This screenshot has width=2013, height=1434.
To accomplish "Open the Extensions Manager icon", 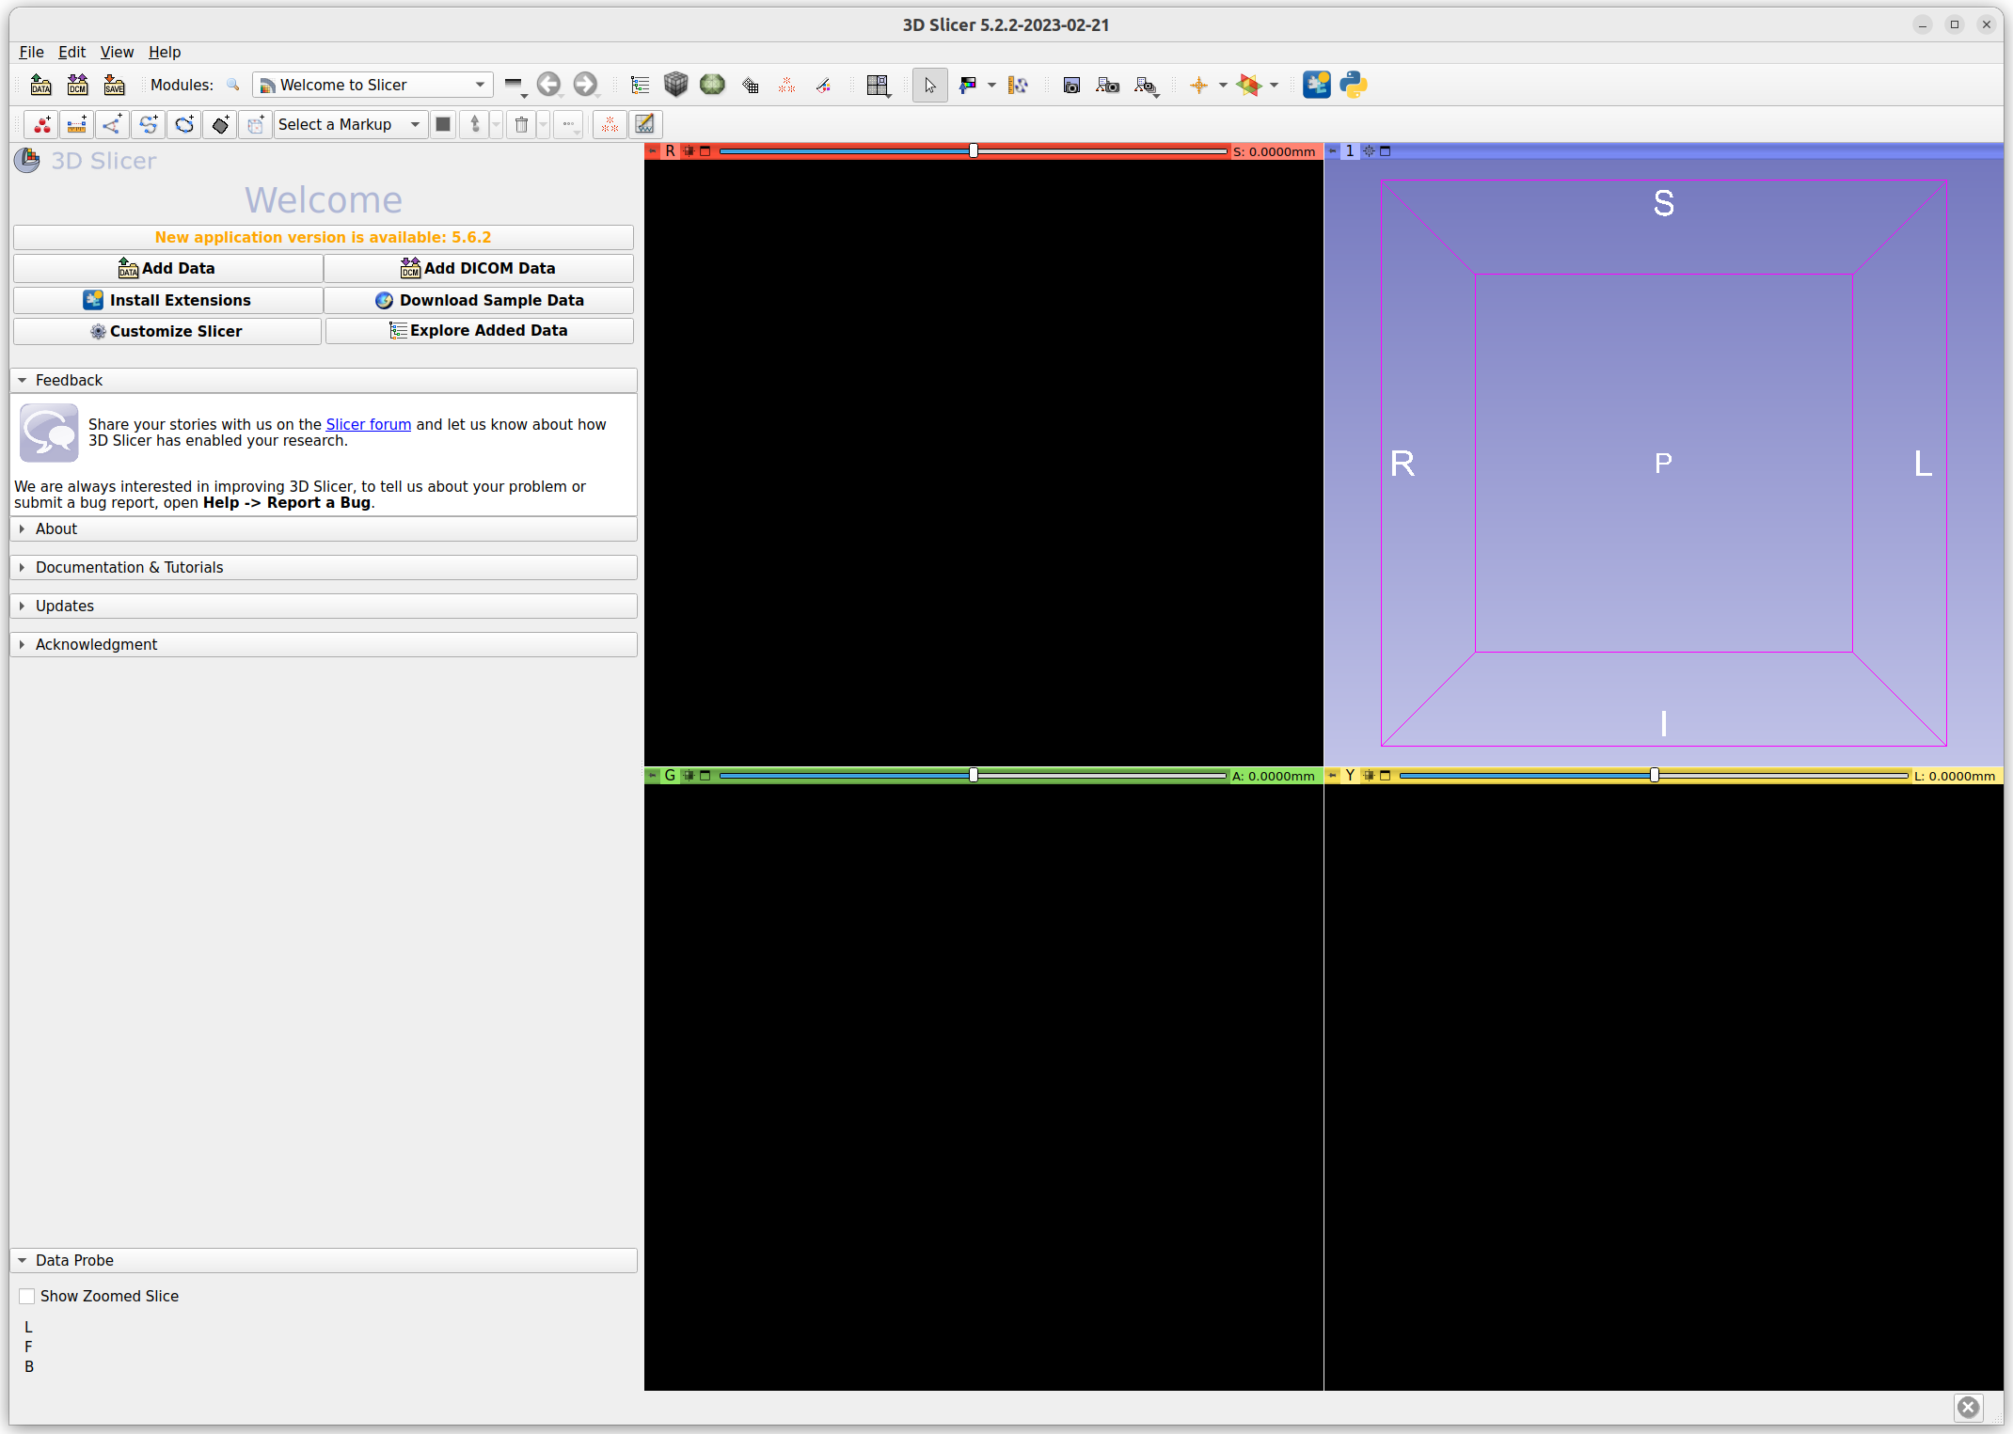I will (1316, 85).
